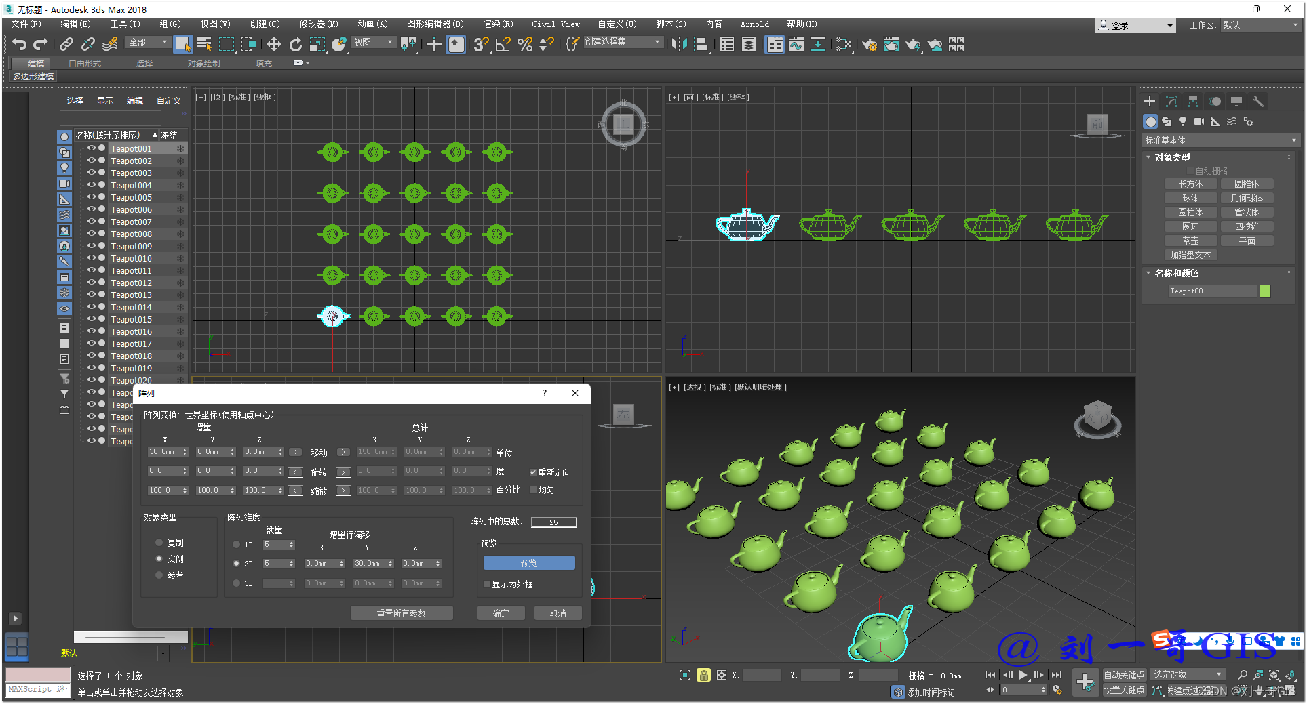Screen dimensions: 1307x704
Task: Select the Reference radio button
Action: tap(159, 575)
